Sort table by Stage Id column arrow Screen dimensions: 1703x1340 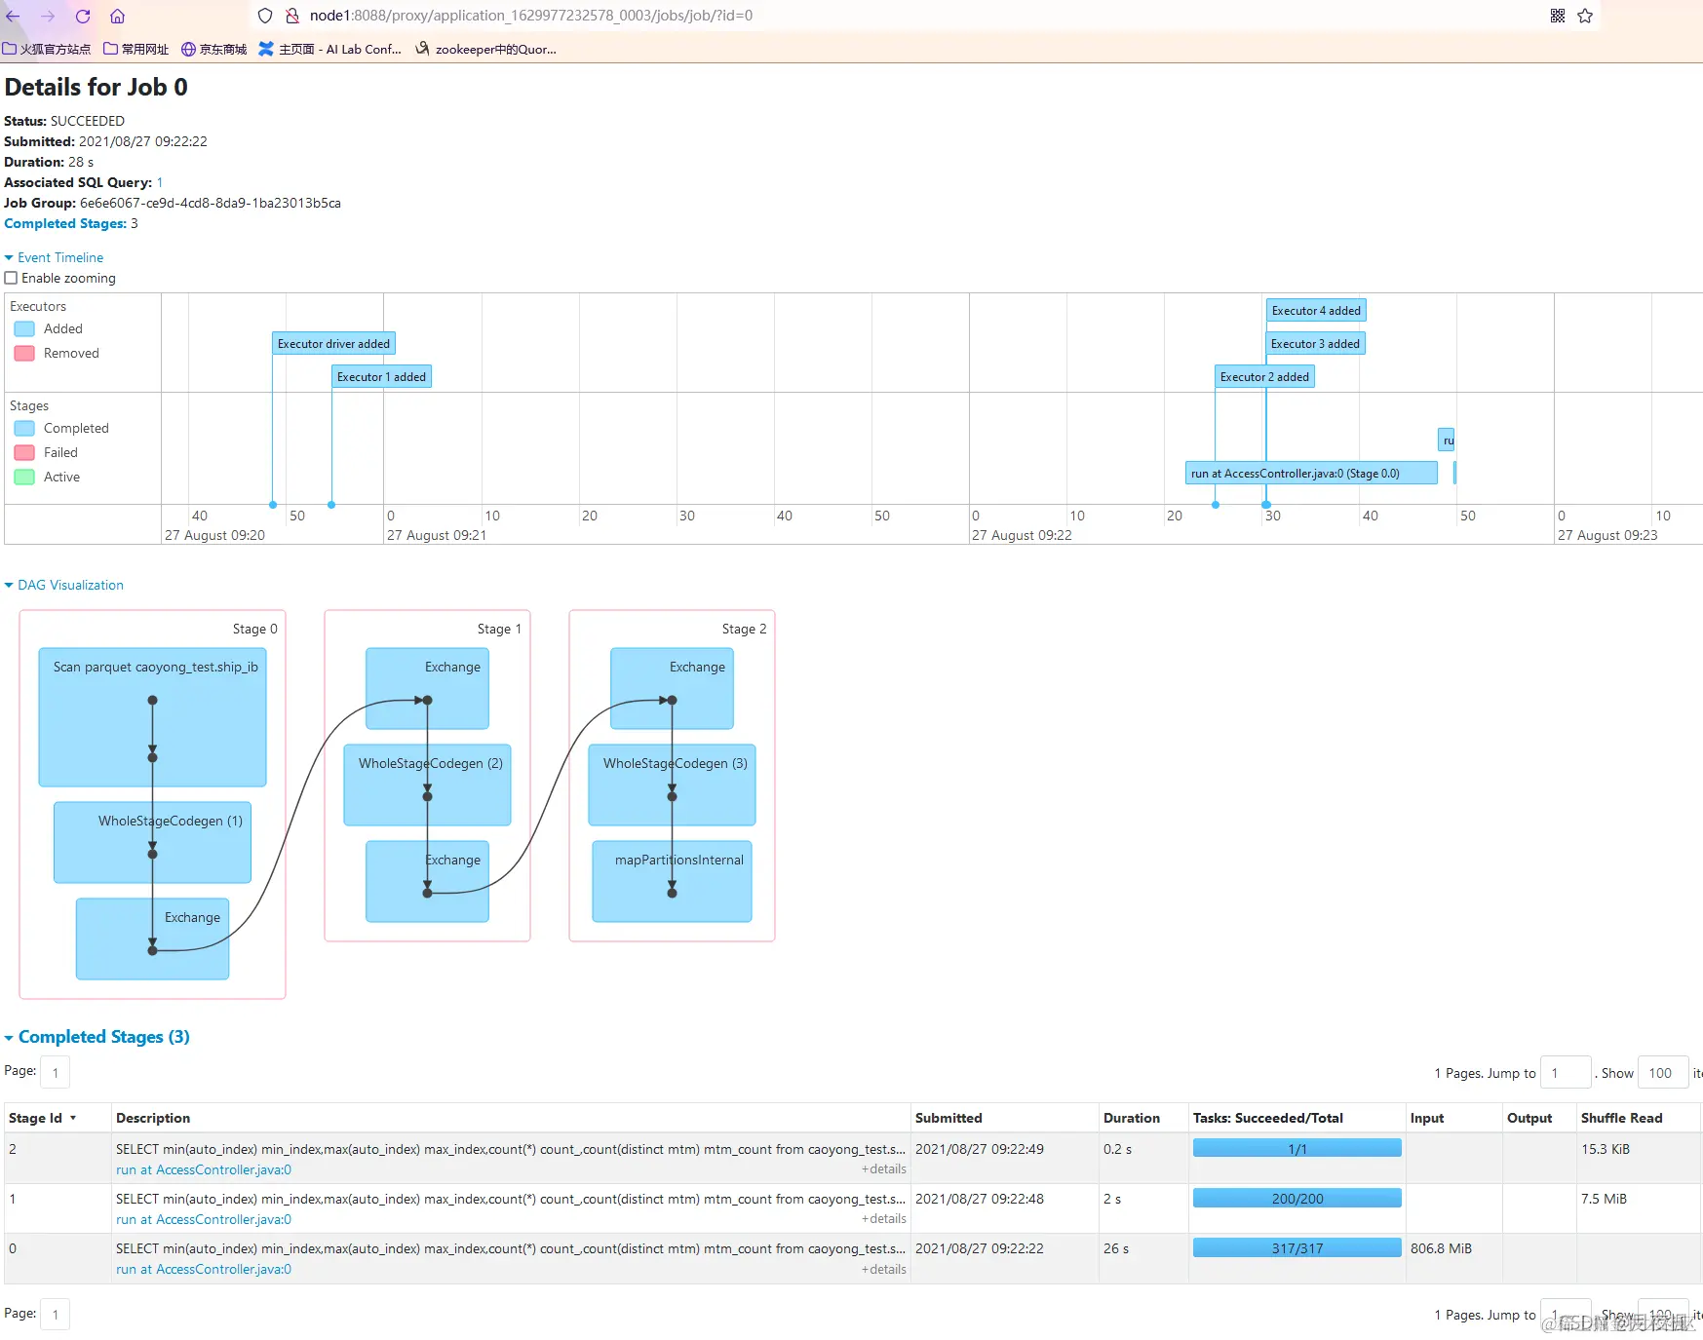[x=73, y=1118]
